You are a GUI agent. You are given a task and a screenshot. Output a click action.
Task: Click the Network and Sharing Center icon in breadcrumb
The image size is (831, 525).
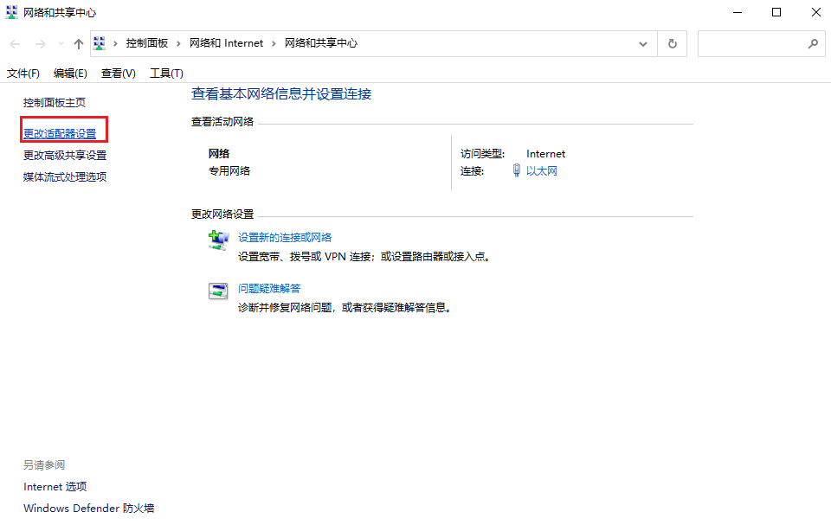click(x=98, y=42)
